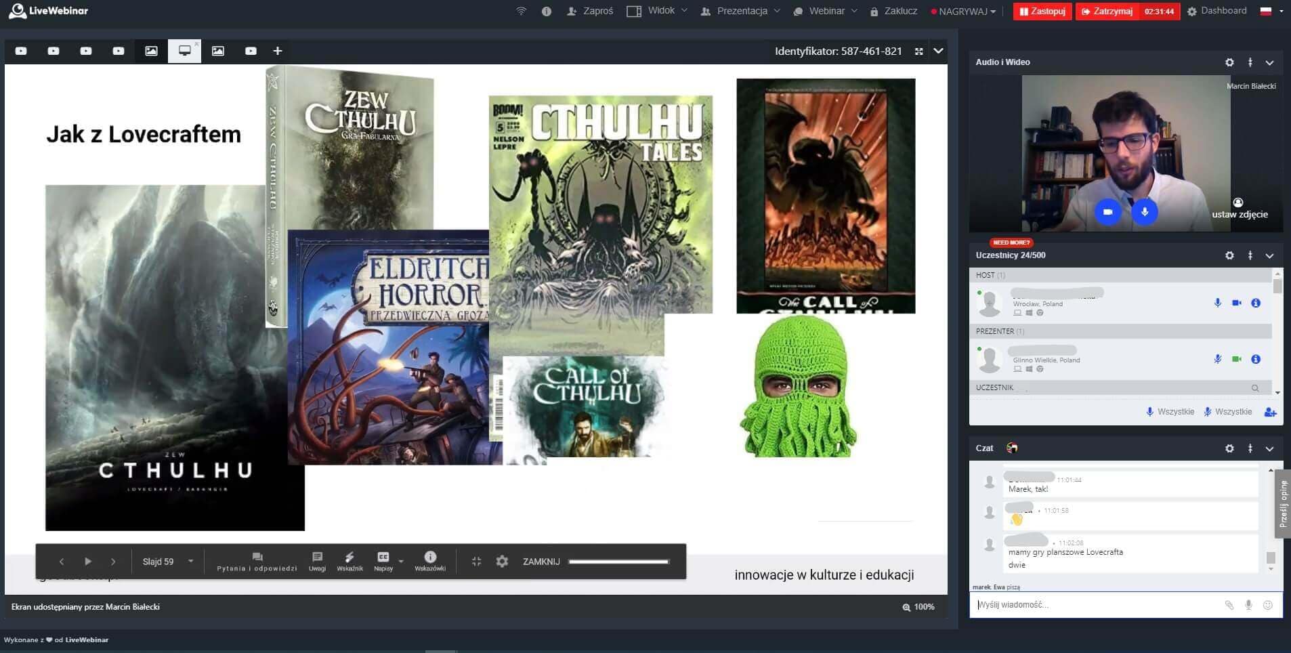The width and height of the screenshot is (1291, 653).
Task: Open Pytania i odpowiedzi in slide toolbar
Action: 257,561
